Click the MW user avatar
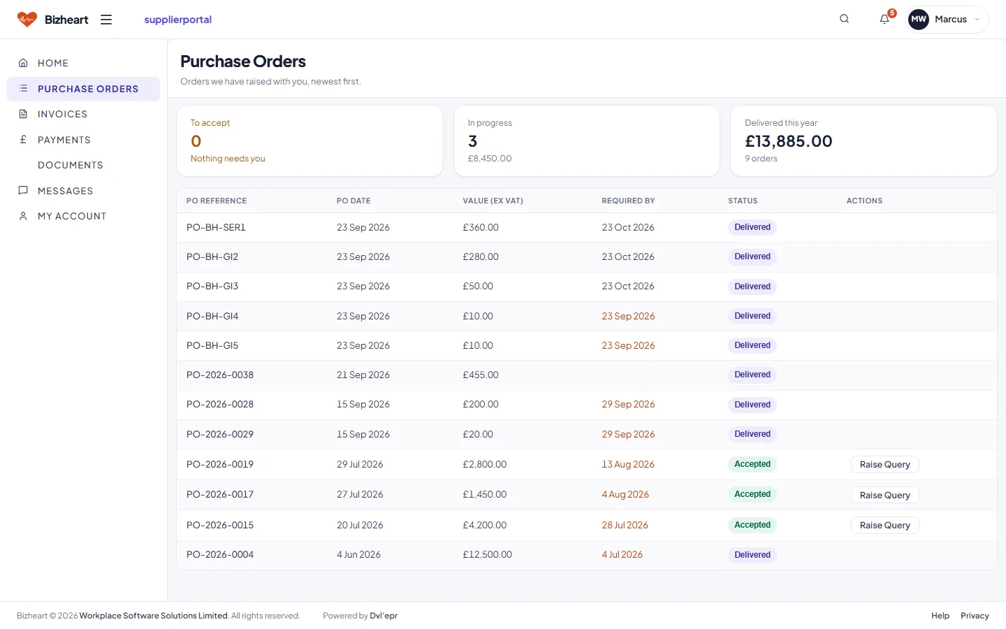Viewport: 1006px width, 629px height. (x=919, y=20)
